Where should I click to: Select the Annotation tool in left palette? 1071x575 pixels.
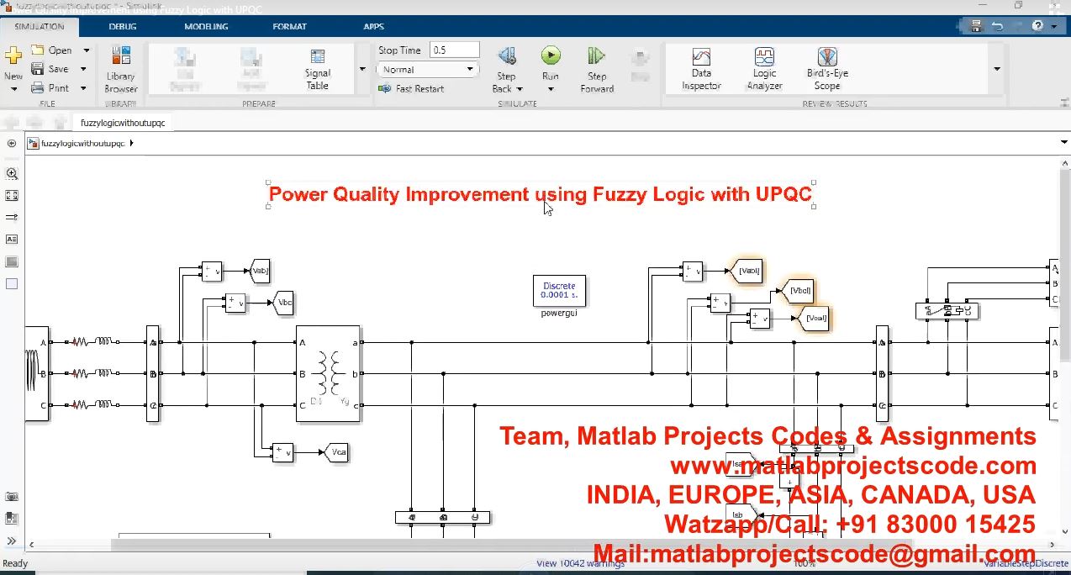pos(12,239)
